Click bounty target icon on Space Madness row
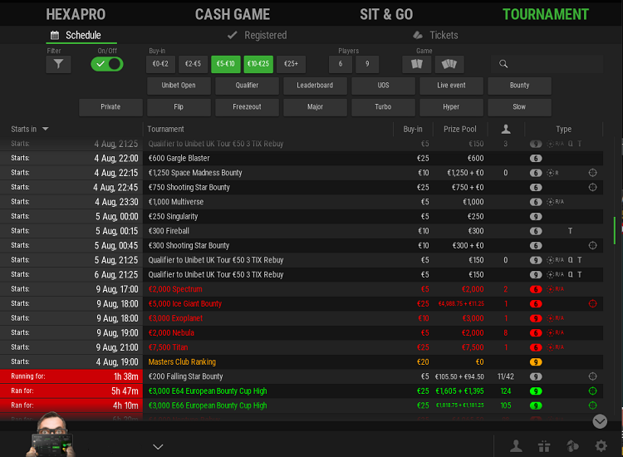This screenshot has height=457, width=623. click(x=592, y=173)
